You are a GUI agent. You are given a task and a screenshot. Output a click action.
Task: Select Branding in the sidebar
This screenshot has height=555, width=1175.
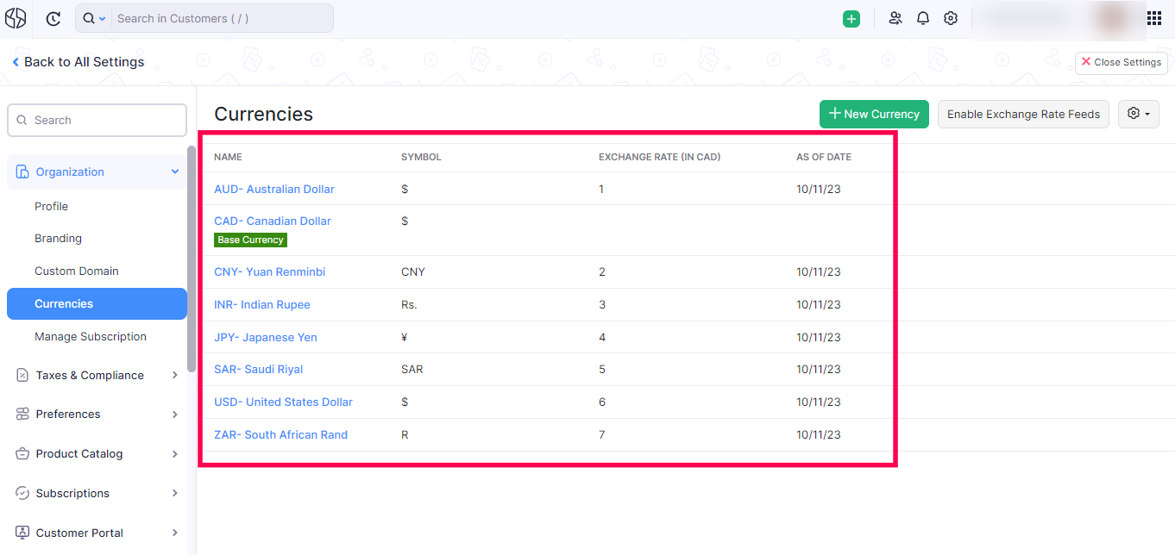58,238
